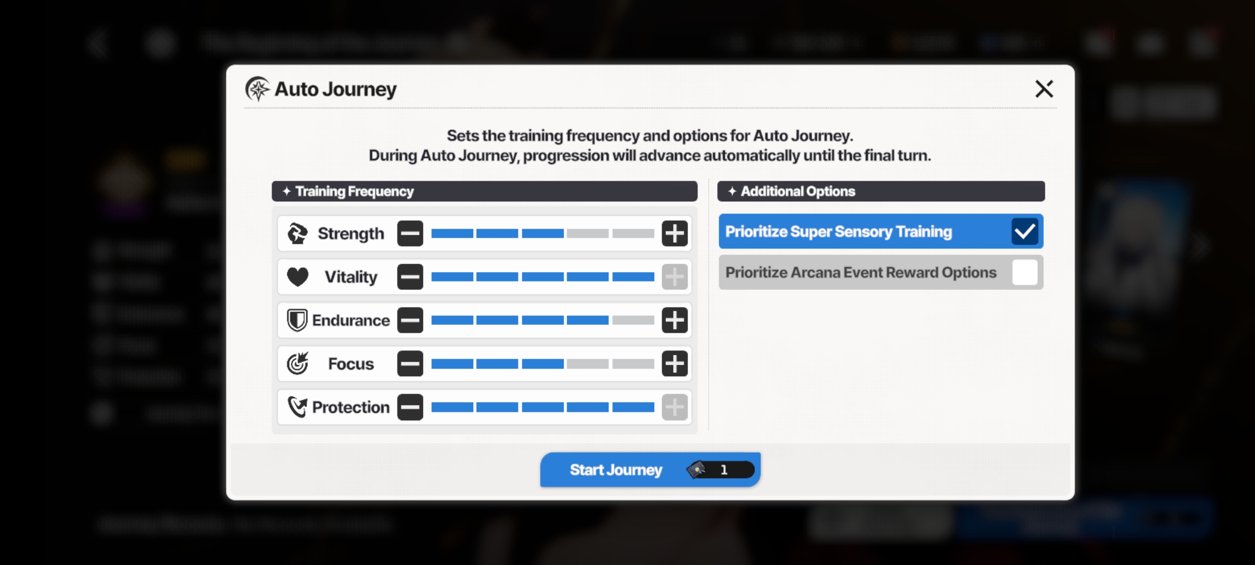Uncheck Prioritize Super Sensory Training checkbox

1024,231
